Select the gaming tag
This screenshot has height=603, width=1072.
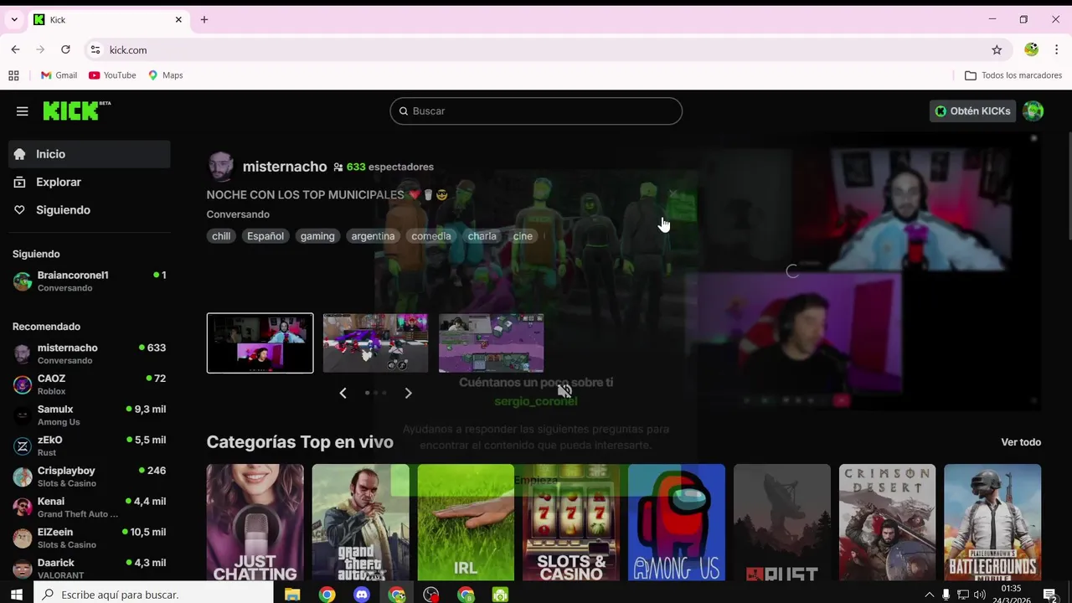[317, 236]
